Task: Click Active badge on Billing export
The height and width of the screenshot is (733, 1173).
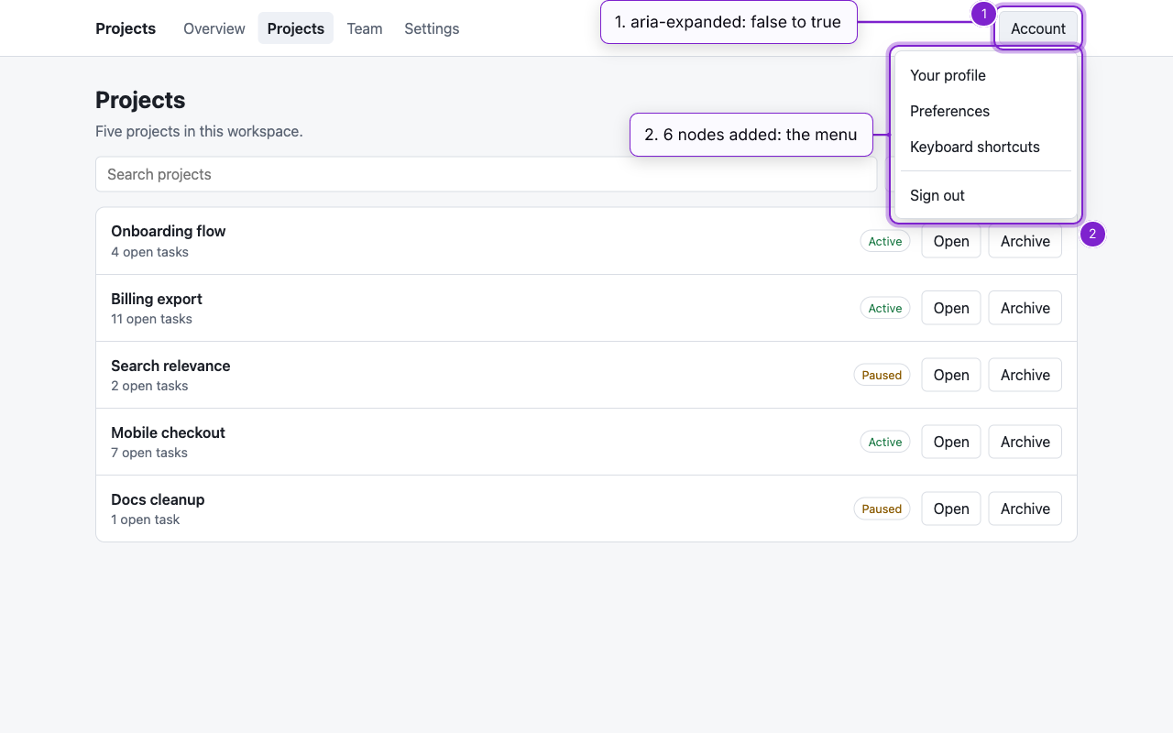Action: point(885,308)
